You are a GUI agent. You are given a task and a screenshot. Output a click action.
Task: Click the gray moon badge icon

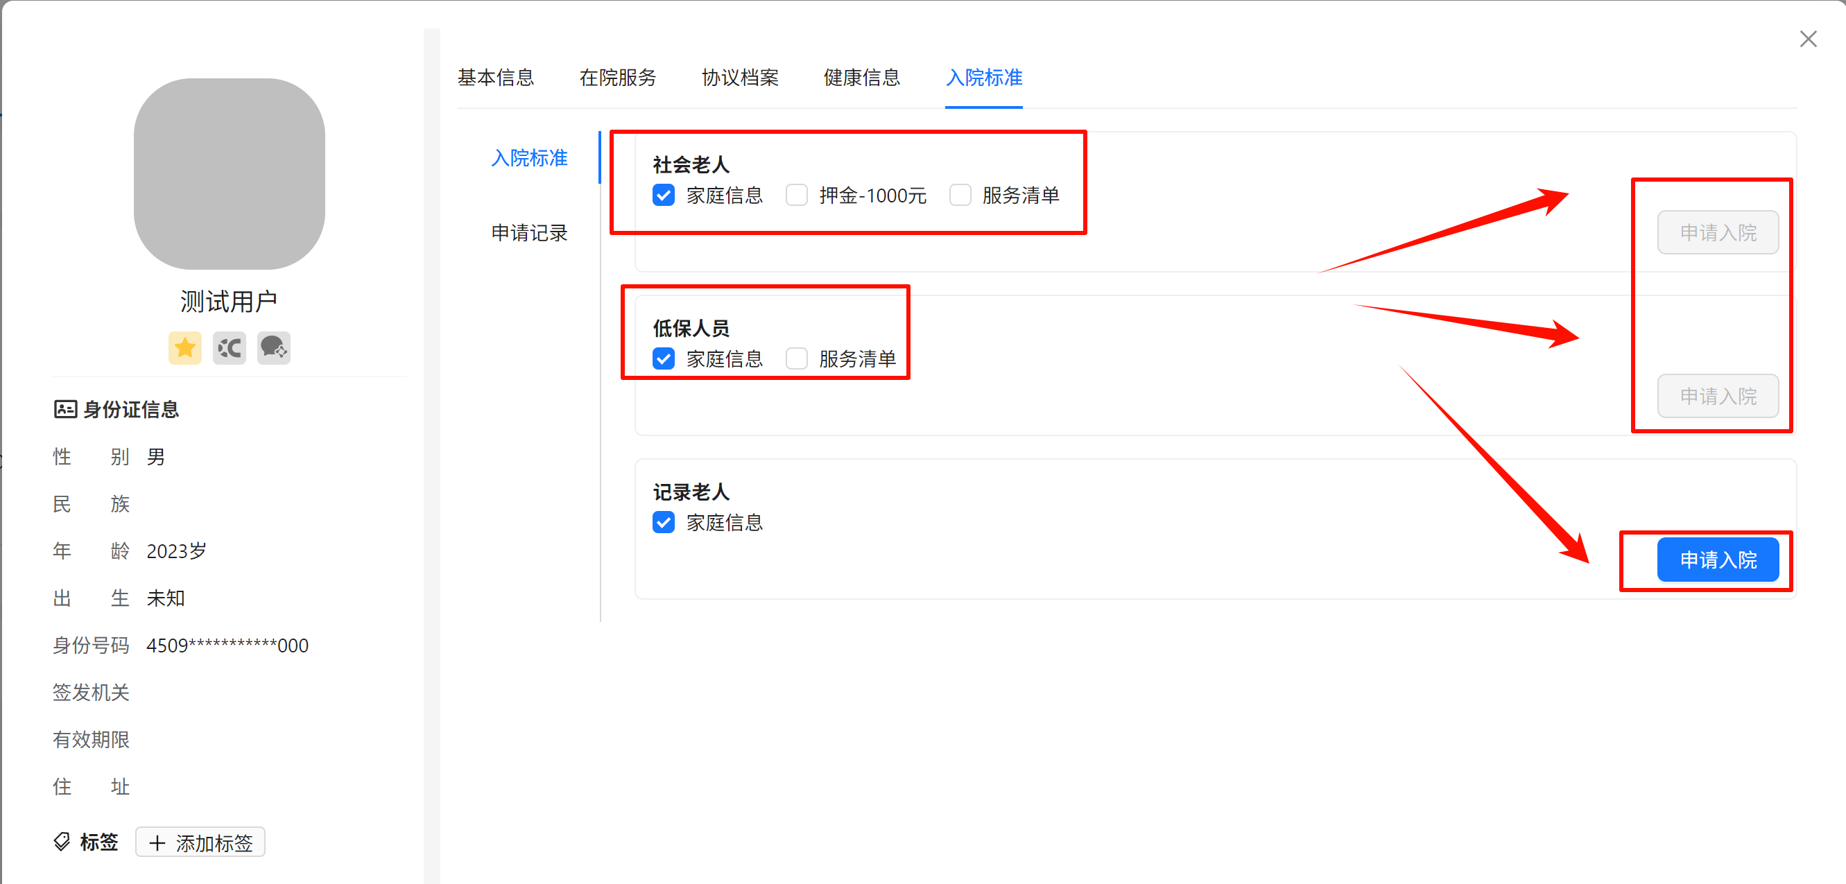click(230, 348)
